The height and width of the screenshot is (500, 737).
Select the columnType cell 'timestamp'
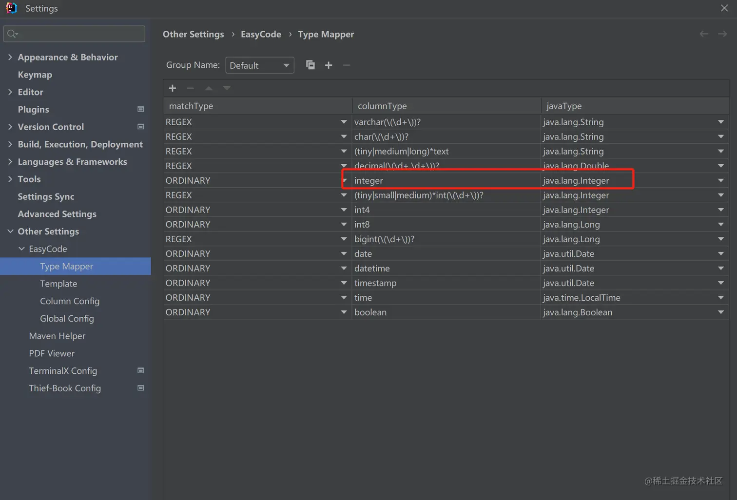pos(446,283)
